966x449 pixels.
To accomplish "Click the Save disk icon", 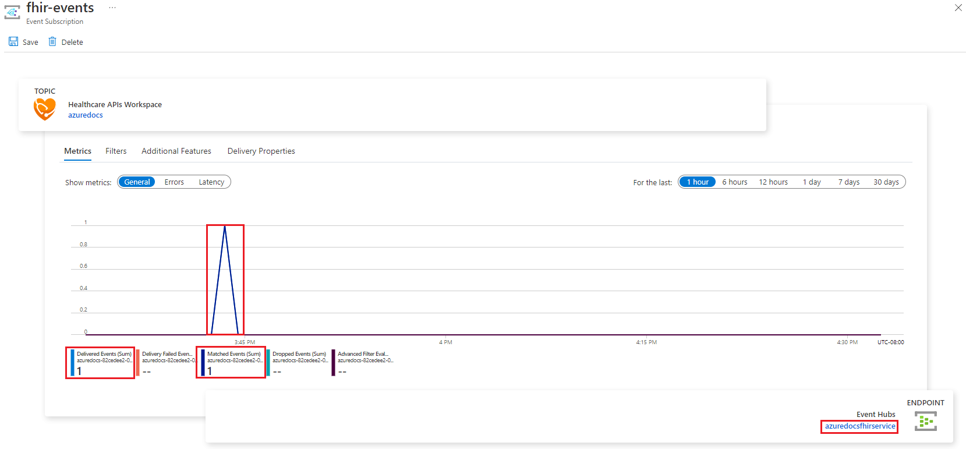I will 13,42.
